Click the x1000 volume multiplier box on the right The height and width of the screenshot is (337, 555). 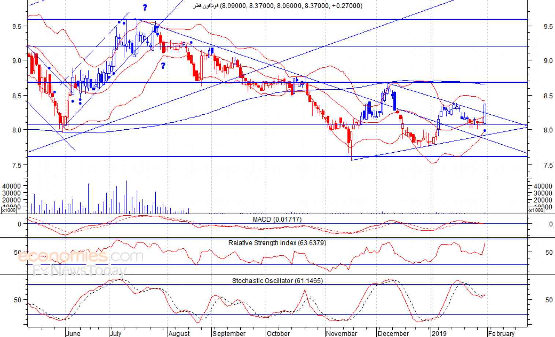pos(536,210)
